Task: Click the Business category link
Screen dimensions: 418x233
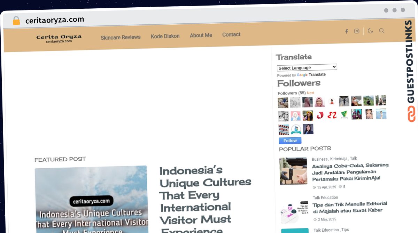Action: [x=319, y=159]
